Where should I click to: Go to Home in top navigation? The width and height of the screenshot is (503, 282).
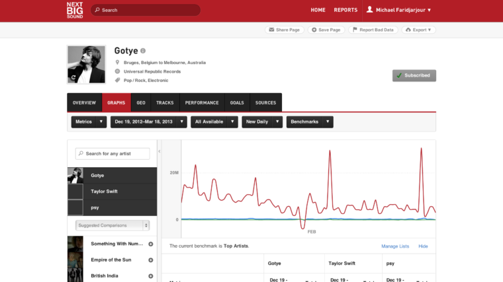click(x=318, y=10)
